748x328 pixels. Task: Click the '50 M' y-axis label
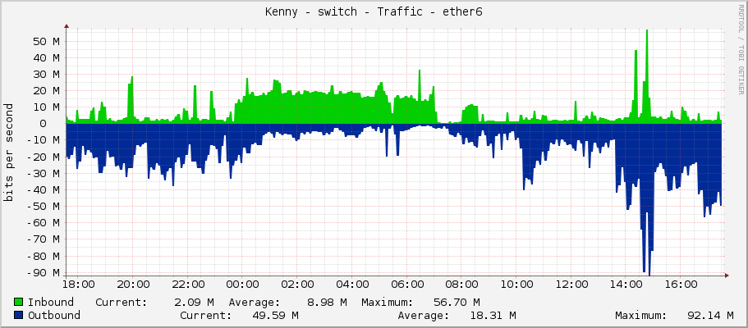[46, 42]
